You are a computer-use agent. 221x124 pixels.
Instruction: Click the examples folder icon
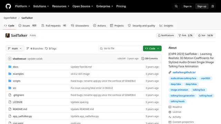10,74
